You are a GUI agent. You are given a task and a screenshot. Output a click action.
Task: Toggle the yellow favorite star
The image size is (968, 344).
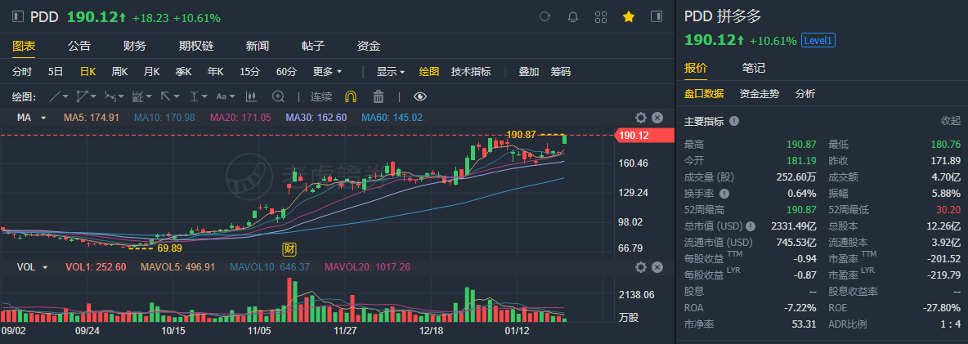(629, 16)
